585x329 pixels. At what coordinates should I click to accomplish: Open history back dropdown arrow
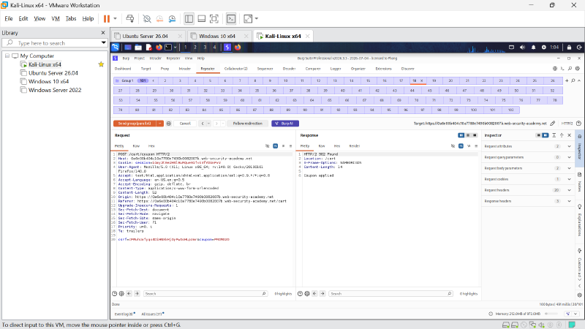pyautogui.click(x=208, y=124)
